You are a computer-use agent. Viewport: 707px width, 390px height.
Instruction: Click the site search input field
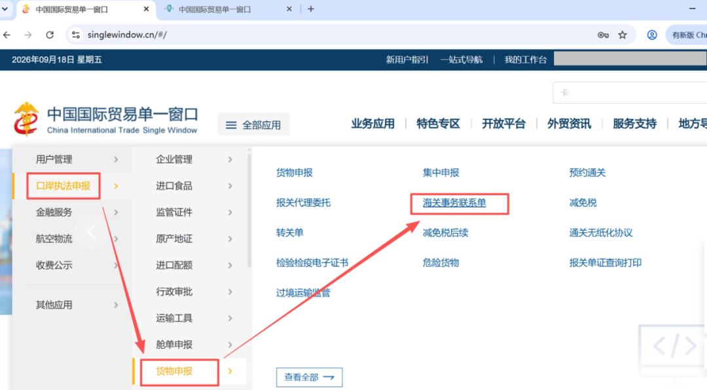(630, 92)
